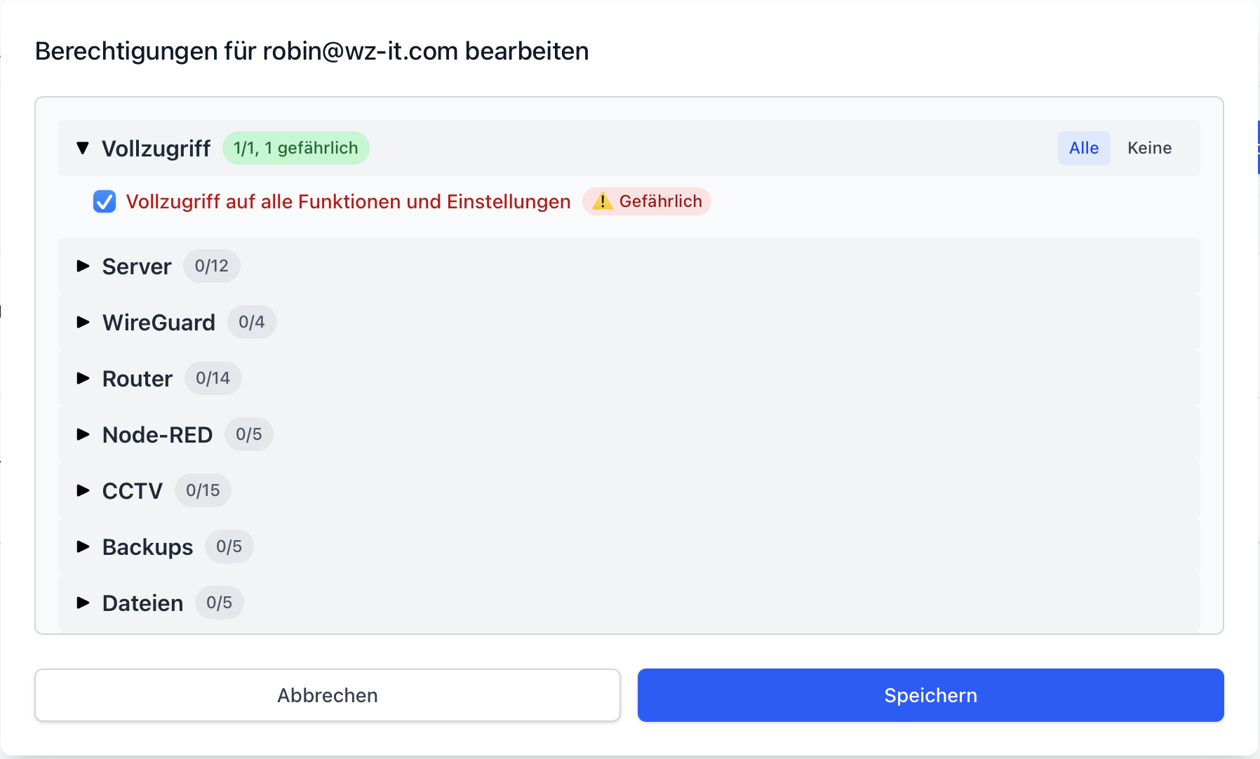Click the '0/4' badge next to WireGuard
Screen dimensions: 1260x759
pyautogui.click(x=252, y=322)
